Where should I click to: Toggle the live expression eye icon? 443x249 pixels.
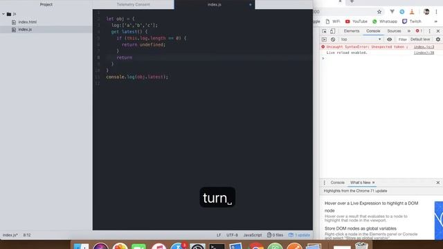tap(389, 39)
